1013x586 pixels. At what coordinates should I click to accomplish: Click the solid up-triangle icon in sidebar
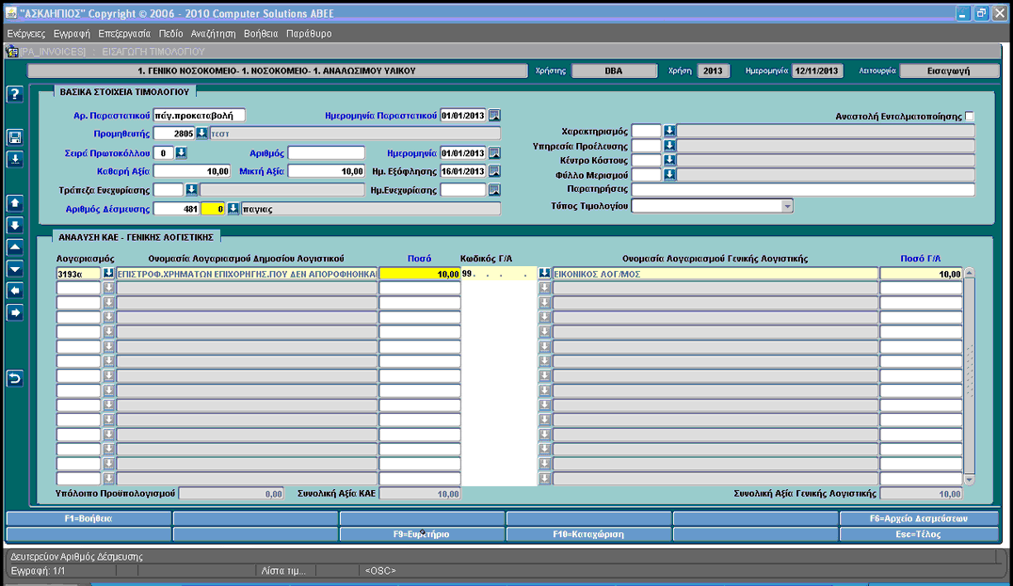[x=15, y=247]
